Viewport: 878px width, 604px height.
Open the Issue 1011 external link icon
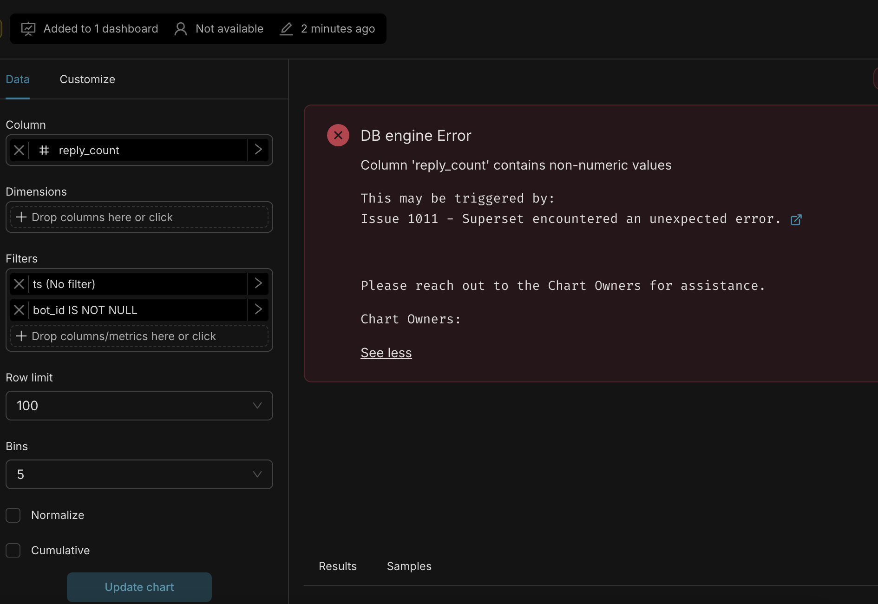(x=796, y=220)
